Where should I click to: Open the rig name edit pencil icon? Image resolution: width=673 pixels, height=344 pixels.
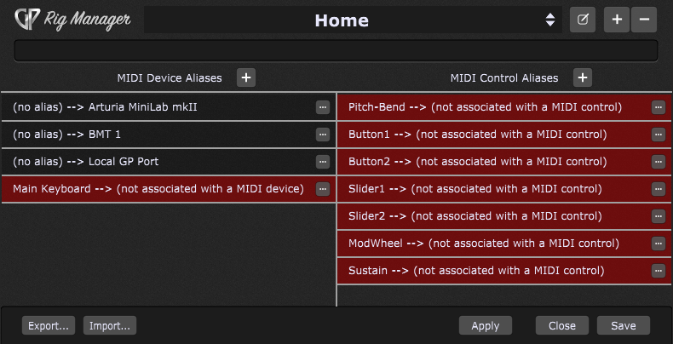pos(583,20)
